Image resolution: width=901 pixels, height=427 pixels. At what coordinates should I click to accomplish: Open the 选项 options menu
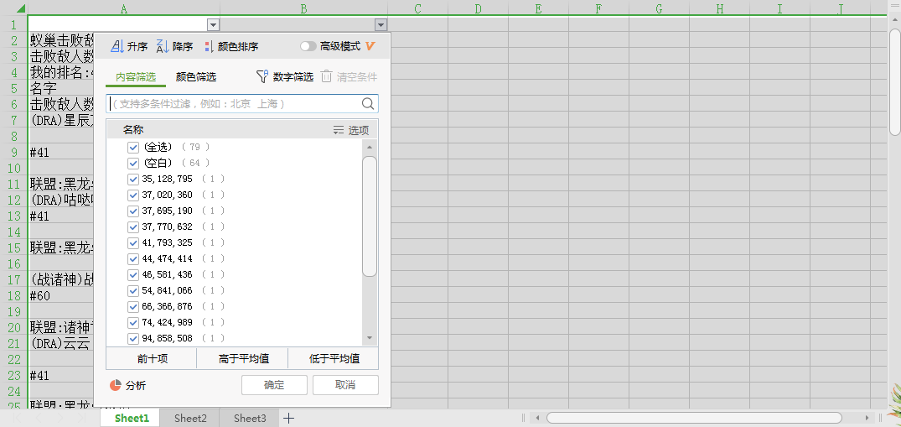pyautogui.click(x=350, y=130)
